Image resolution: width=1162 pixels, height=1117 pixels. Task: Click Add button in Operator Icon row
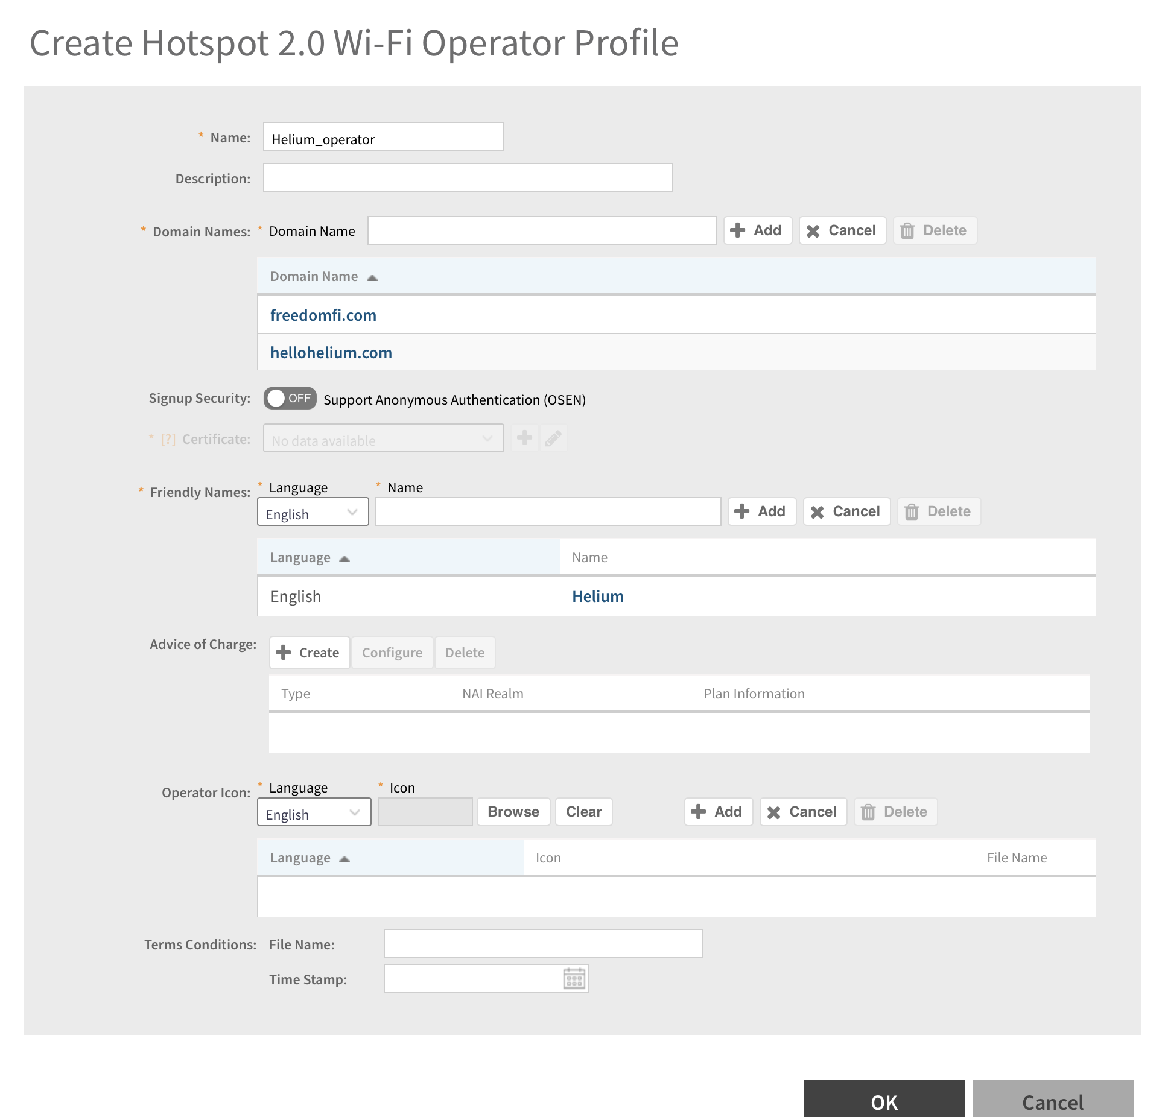point(718,812)
